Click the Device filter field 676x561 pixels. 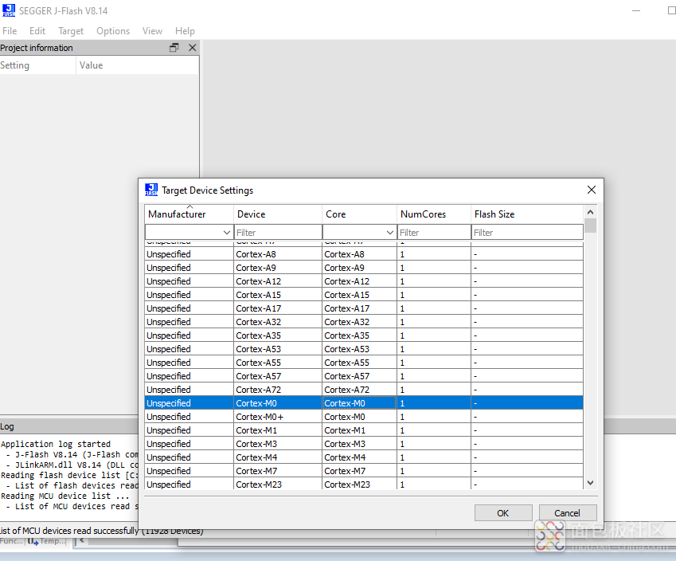(278, 232)
